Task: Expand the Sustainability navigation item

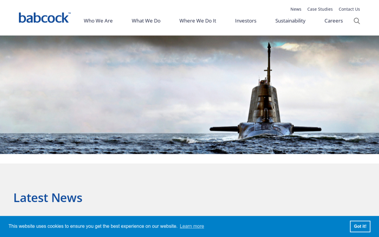Action: point(290,21)
